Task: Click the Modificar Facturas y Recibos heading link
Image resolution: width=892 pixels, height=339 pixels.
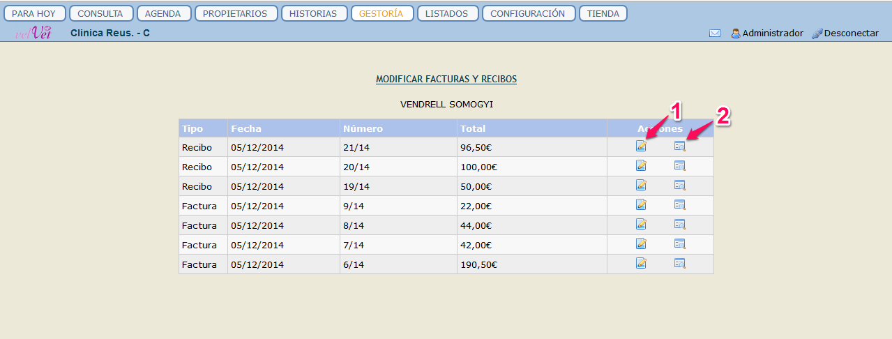Action: [x=446, y=79]
